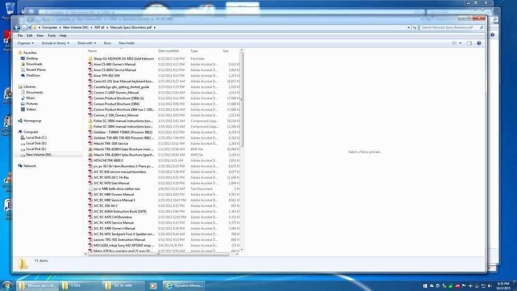Switch to Internet Explorer Operation Manual window

click(184, 286)
